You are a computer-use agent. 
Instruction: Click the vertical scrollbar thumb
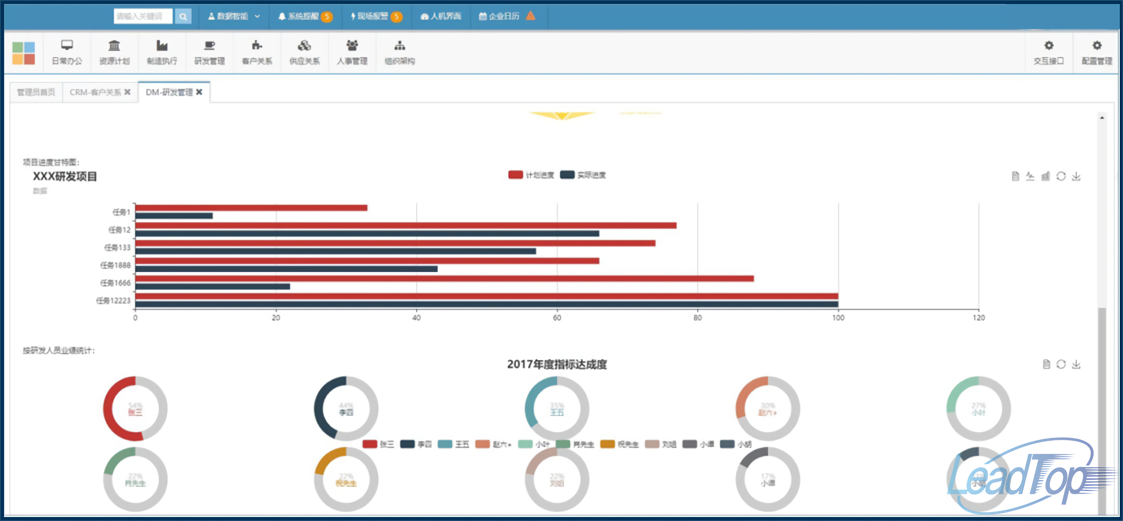tap(1102, 411)
